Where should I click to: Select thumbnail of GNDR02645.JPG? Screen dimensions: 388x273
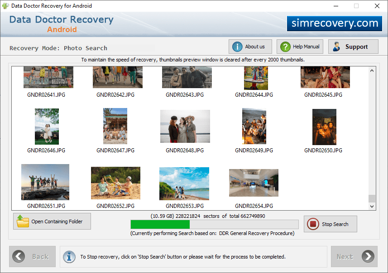325,77
